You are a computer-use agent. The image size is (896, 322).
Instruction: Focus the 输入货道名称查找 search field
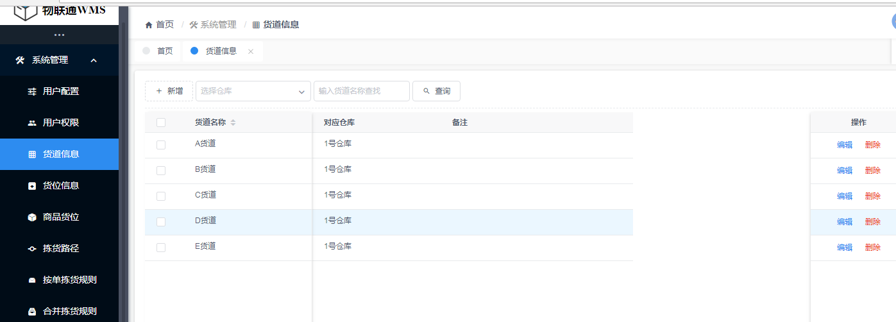pyautogui.click(x=362, y=91)
